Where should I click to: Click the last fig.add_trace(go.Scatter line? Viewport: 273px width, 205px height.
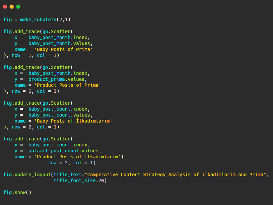38,139
